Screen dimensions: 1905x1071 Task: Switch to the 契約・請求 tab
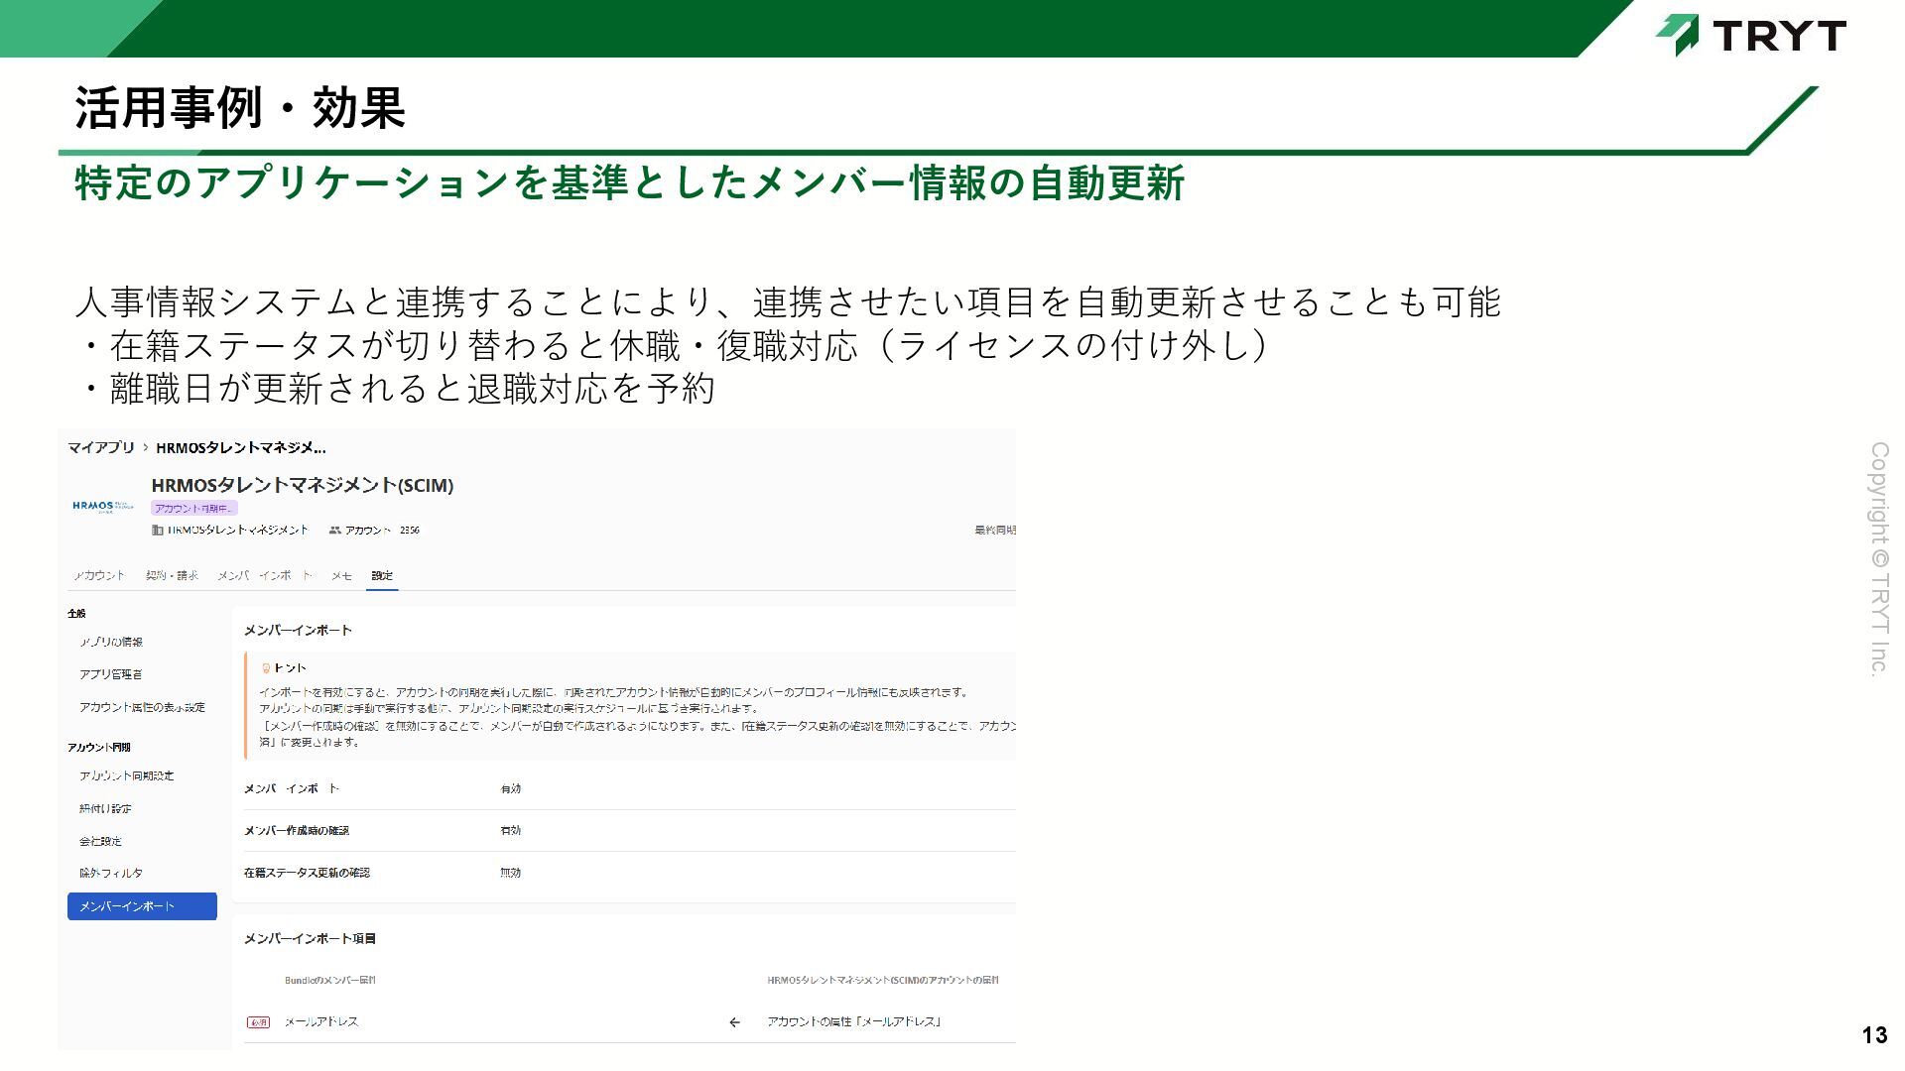(x=172, y=576)
